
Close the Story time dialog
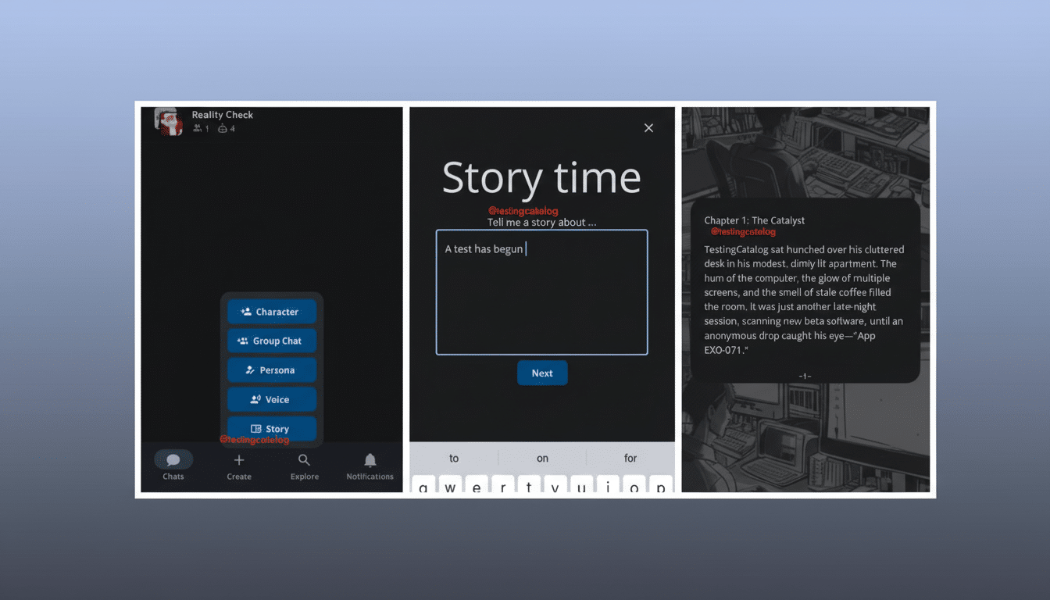[x=648, y=127]
